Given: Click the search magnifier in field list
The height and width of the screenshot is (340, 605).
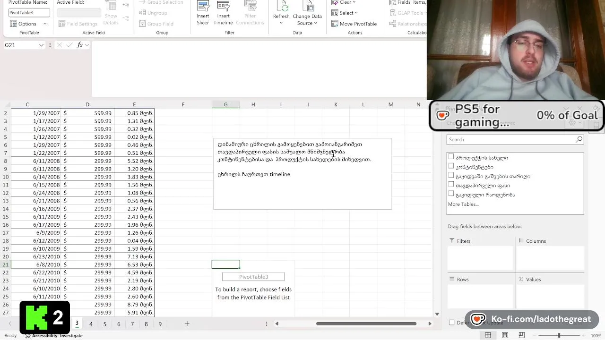Looking at the screenshot, I should pos(579,139).
